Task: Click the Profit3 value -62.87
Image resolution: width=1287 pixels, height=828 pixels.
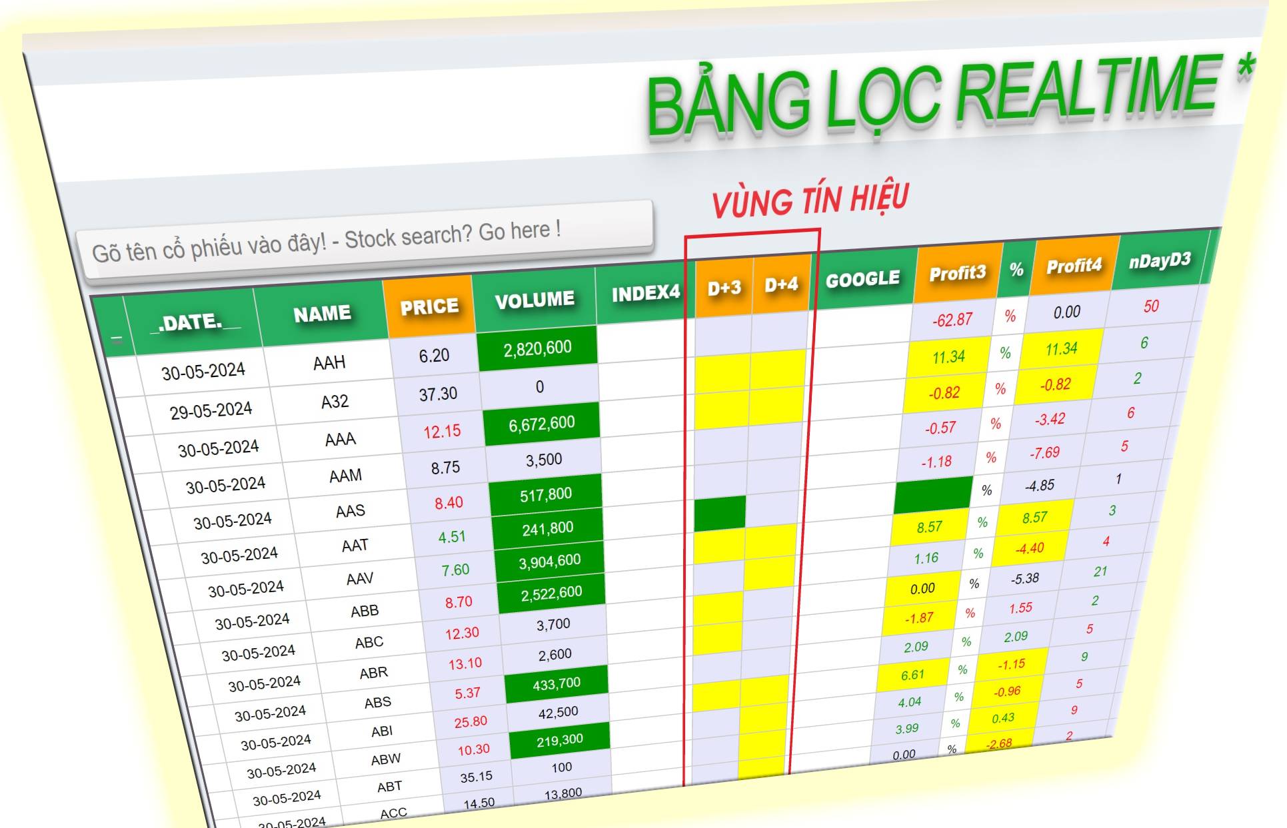Action: (952, 320)
